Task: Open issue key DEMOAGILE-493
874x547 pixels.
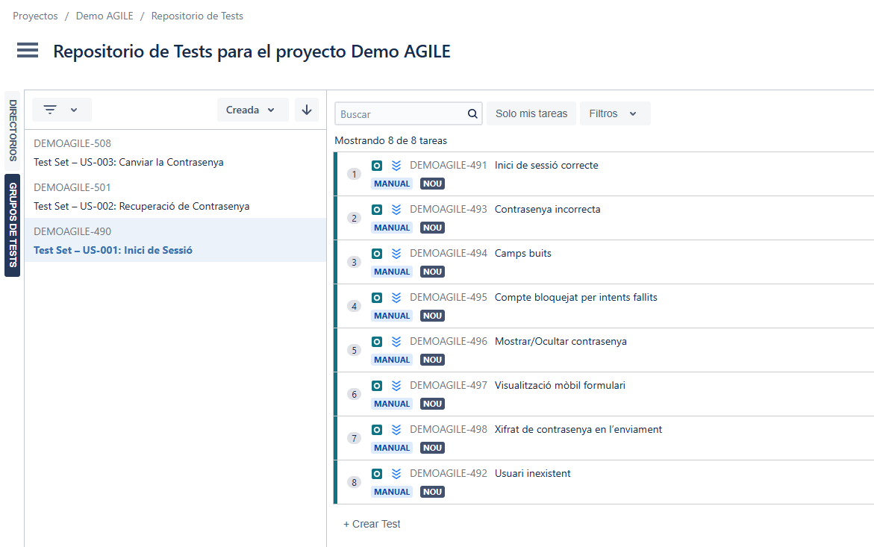Action: (448, 210)
